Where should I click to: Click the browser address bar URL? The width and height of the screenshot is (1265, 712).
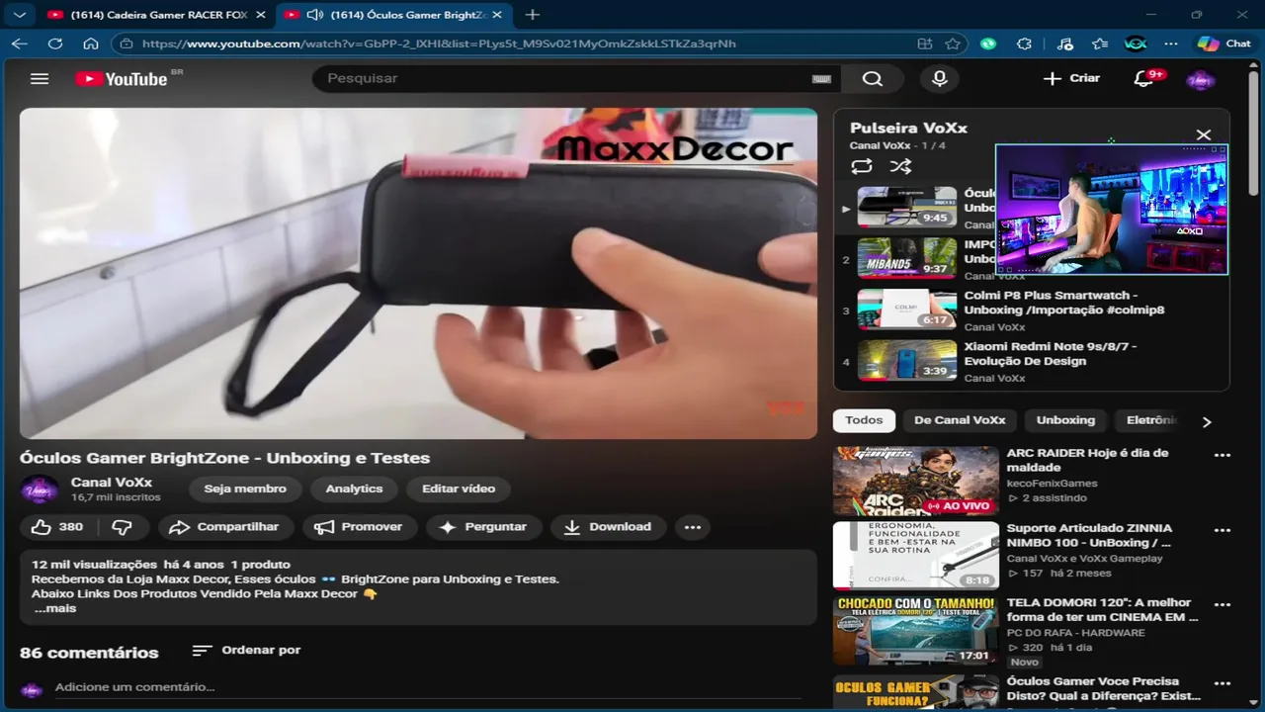tap(439, 44)
